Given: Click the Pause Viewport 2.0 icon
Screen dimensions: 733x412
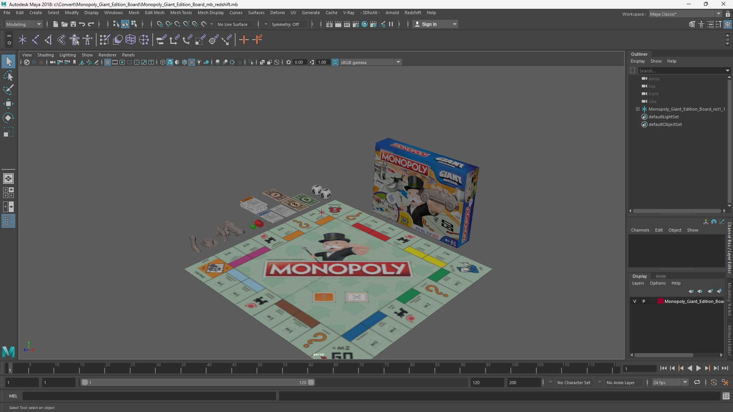Looking at the screenshot, I should [391, 24].
